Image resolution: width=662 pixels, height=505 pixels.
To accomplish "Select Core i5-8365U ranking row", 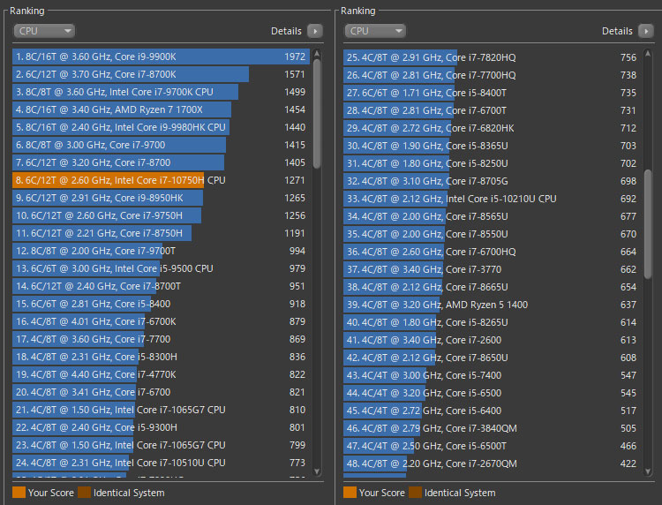I will [493, 146].
